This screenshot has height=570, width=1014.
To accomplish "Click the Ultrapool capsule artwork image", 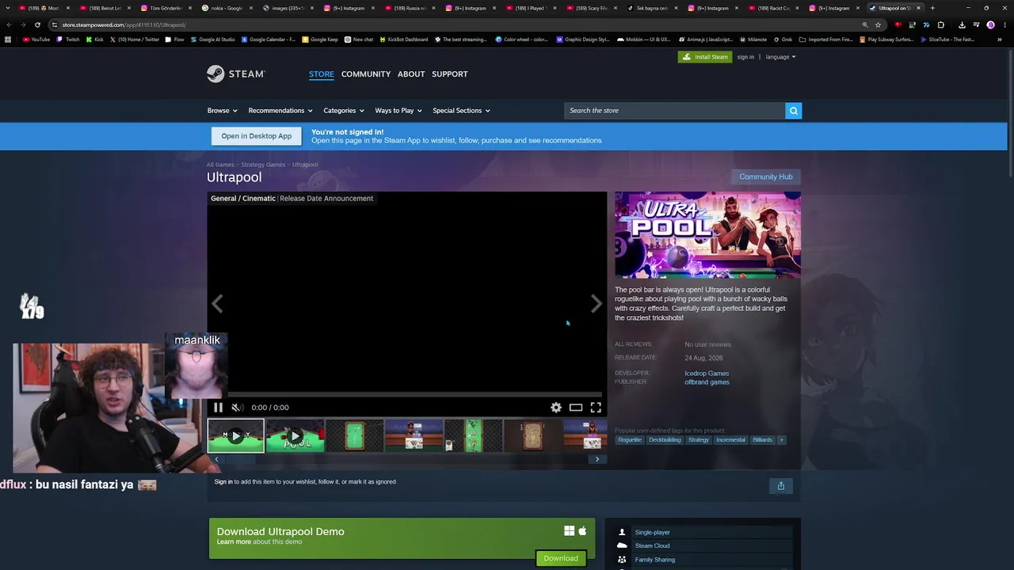I will point(707,235).
